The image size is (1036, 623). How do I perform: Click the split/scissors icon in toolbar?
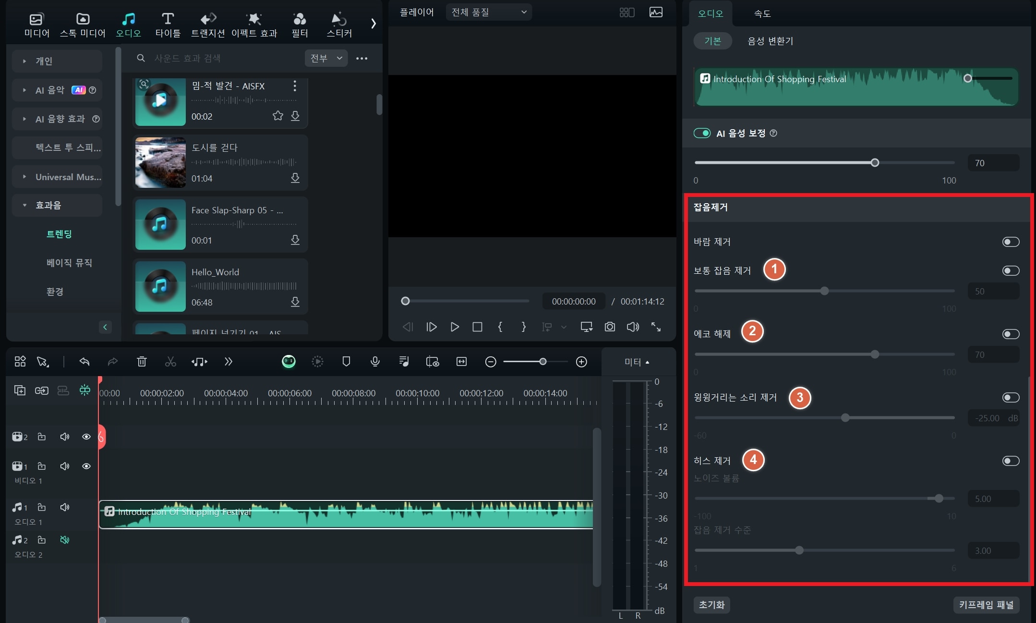pos(169,362)
